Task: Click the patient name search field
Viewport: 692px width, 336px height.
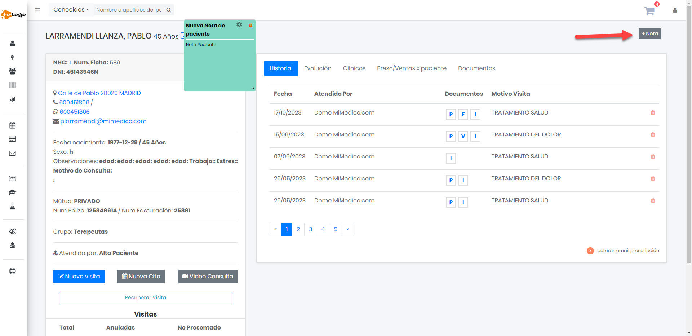Action: click(x=128, y=10)
